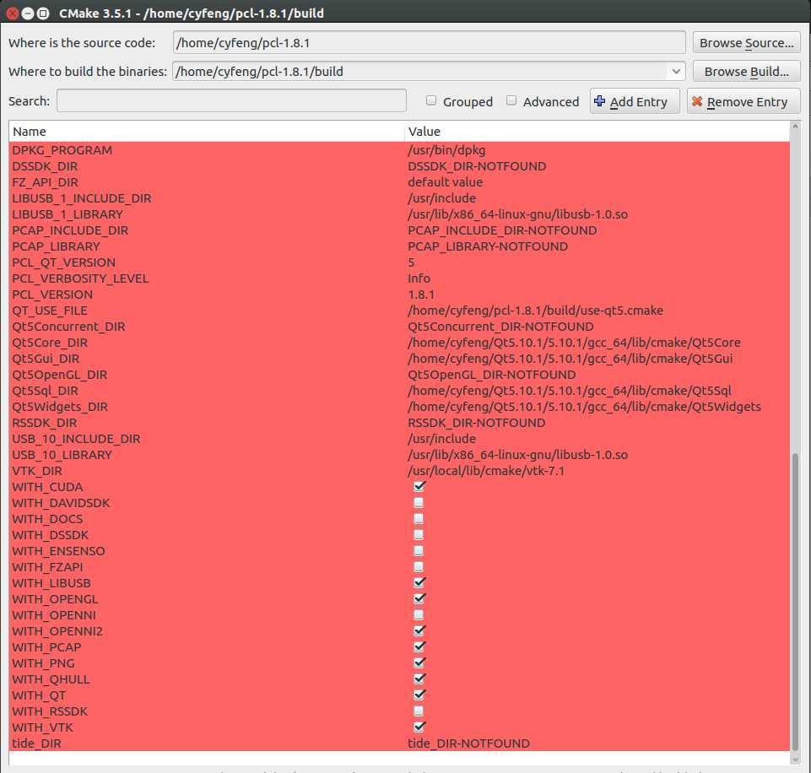
Task: Select LIBUSB_1_INCLUDE_DIR entry
Action: (399, 198)
